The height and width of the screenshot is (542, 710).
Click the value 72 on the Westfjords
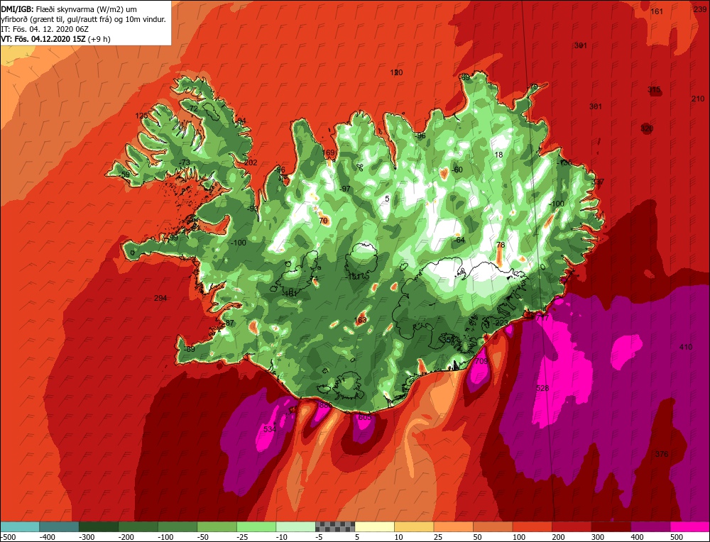193,109
